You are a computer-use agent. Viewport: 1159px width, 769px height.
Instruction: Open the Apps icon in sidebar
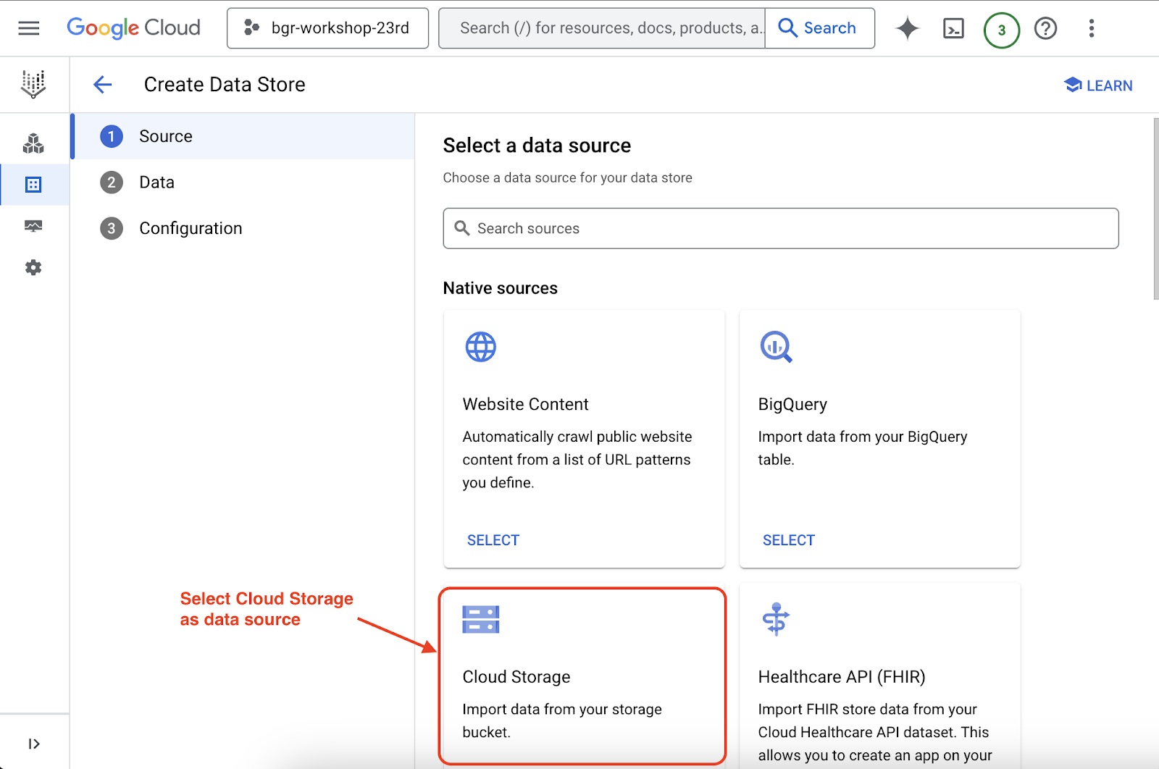click(33, 143)
